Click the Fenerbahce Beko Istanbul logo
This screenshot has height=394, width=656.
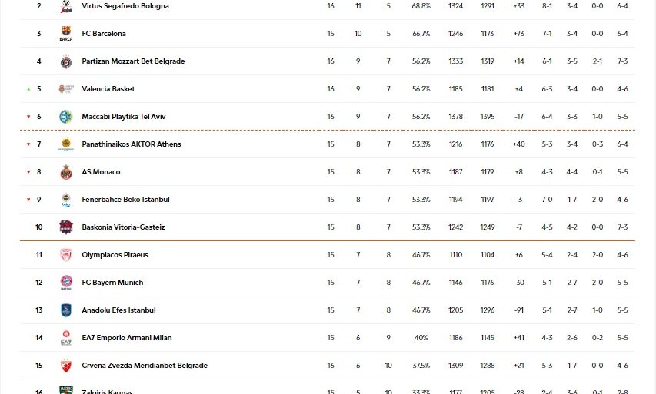coord(65,200)
